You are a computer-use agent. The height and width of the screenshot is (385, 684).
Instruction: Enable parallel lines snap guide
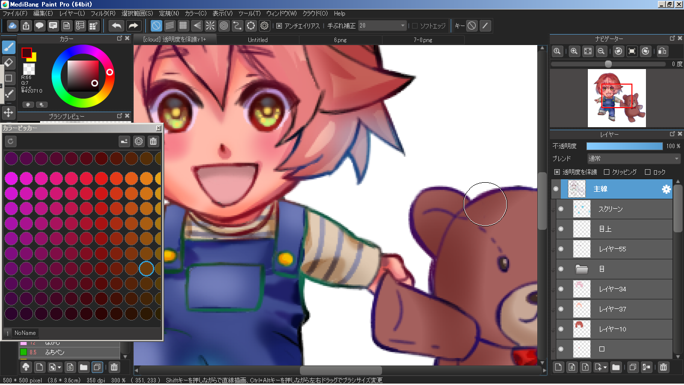pyautogui.click(x=170, y=26)
